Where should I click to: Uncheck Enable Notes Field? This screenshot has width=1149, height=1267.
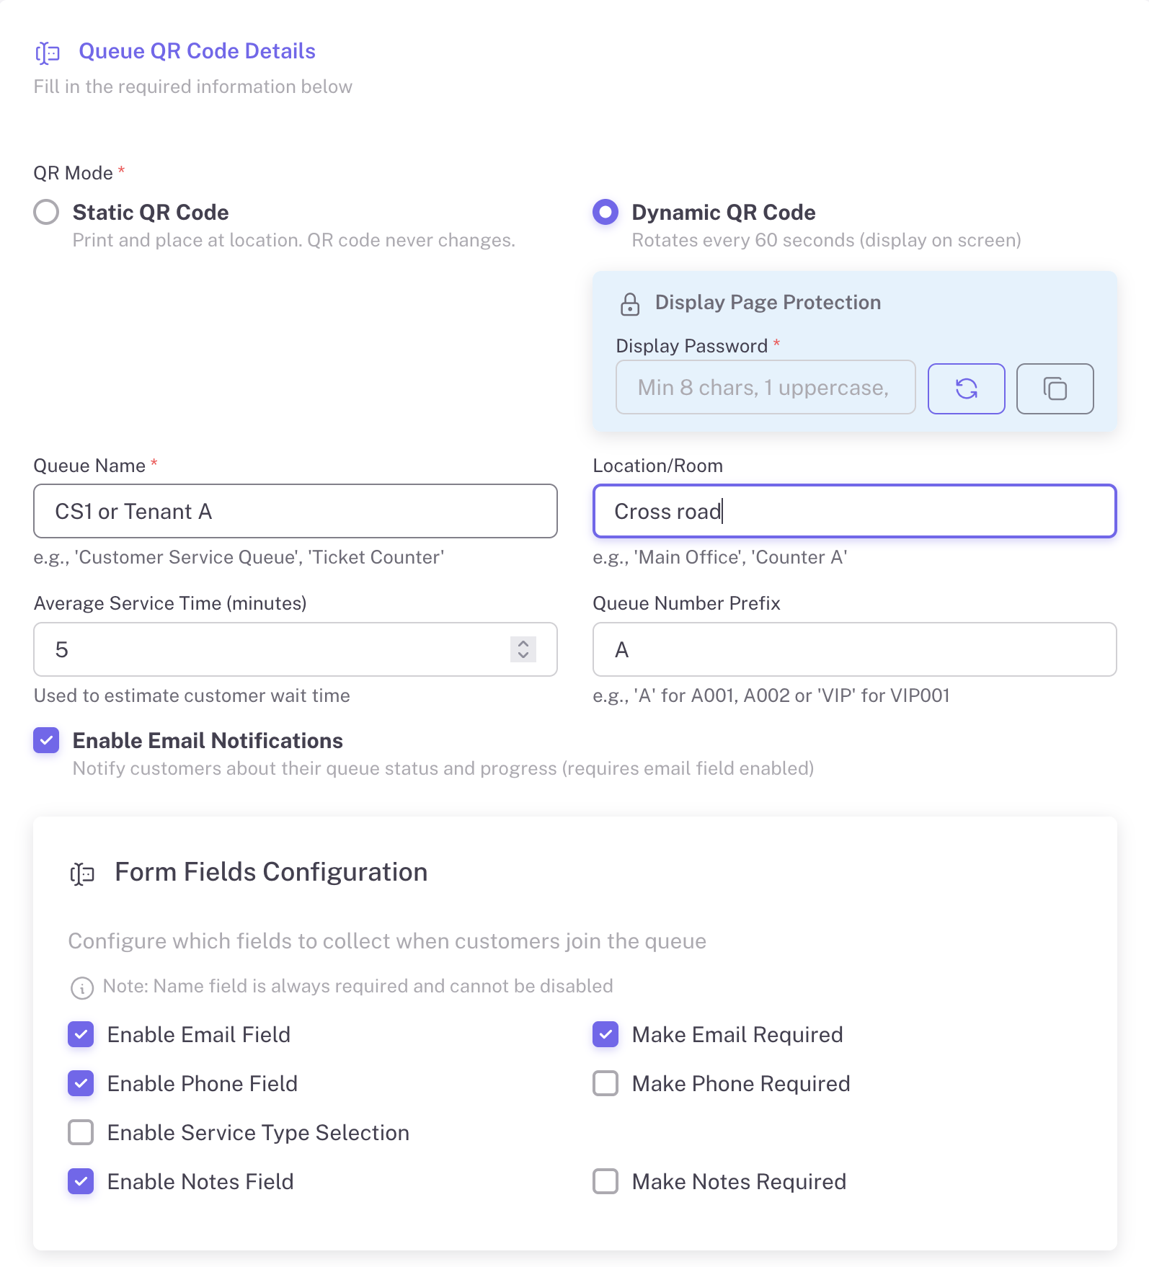tap(81, 1181)
